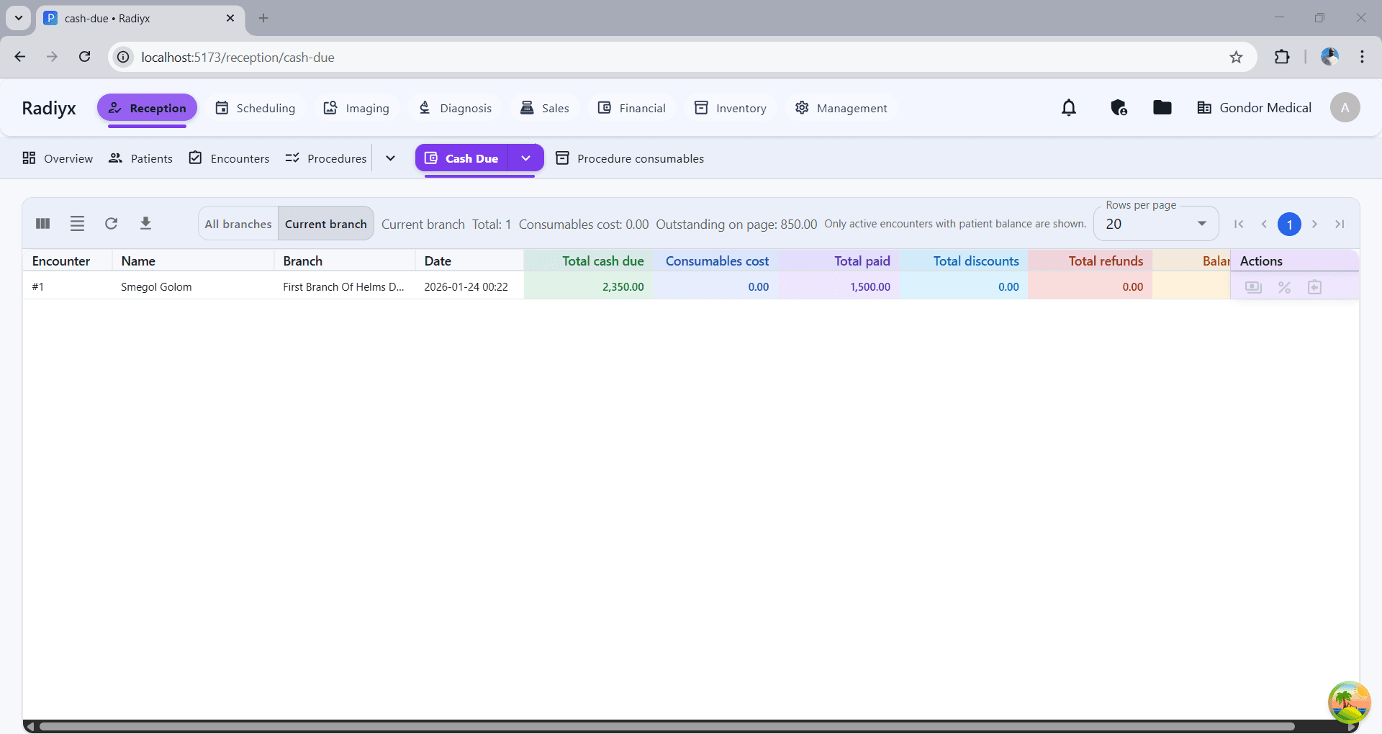Open the Management module
Viewport: 1382px width, 734px height.
point(841,108)
